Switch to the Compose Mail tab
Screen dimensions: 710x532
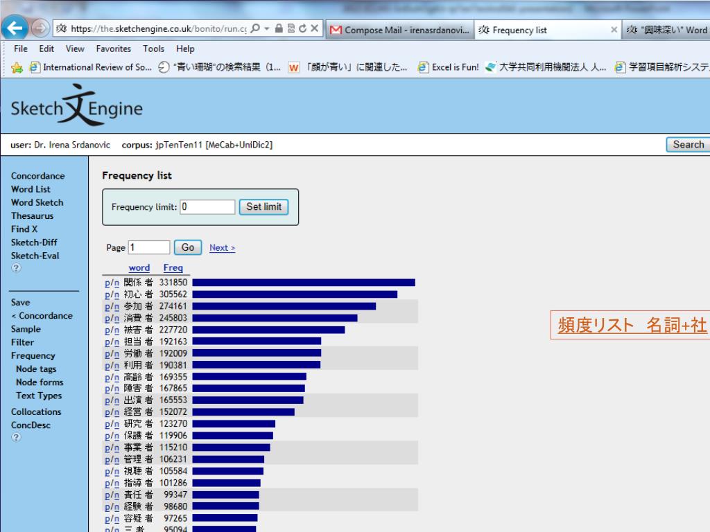(400, 30)
